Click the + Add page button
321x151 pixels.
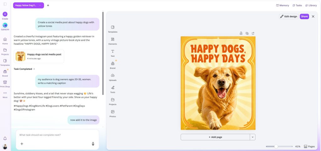click(x=215, y=137)
